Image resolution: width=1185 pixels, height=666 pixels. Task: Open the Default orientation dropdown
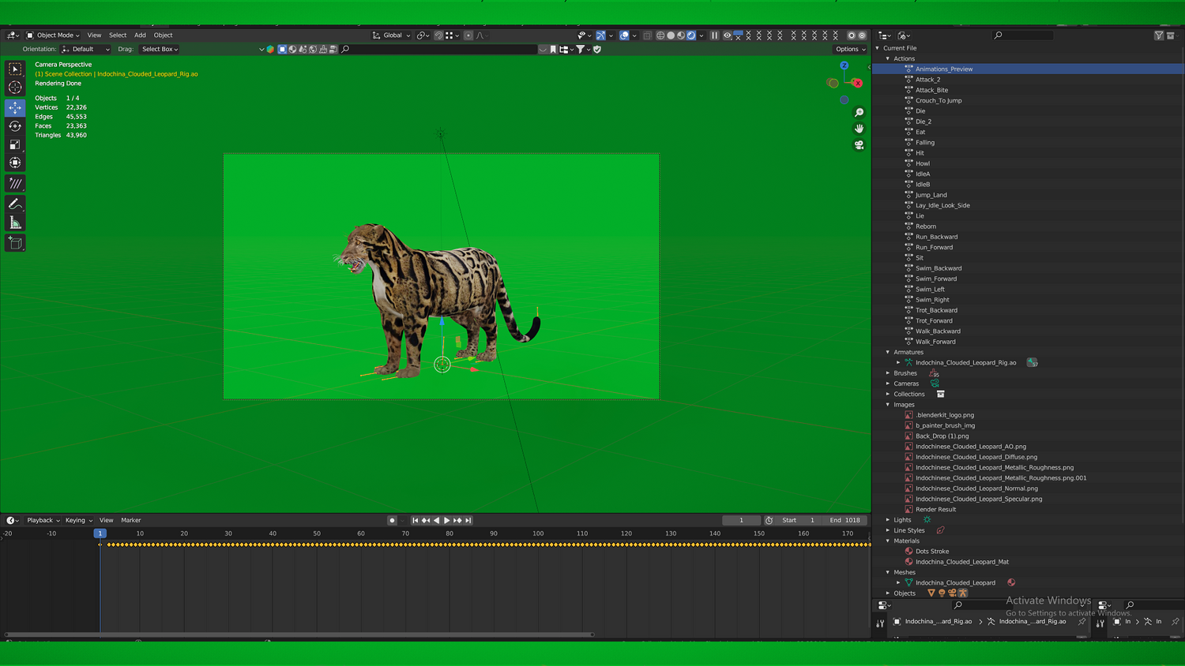85,49
